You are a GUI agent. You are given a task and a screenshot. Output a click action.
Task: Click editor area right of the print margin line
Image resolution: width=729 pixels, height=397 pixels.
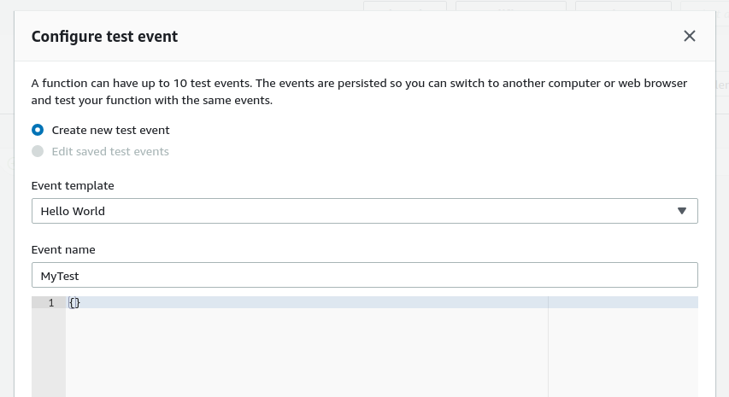point(623,352)
